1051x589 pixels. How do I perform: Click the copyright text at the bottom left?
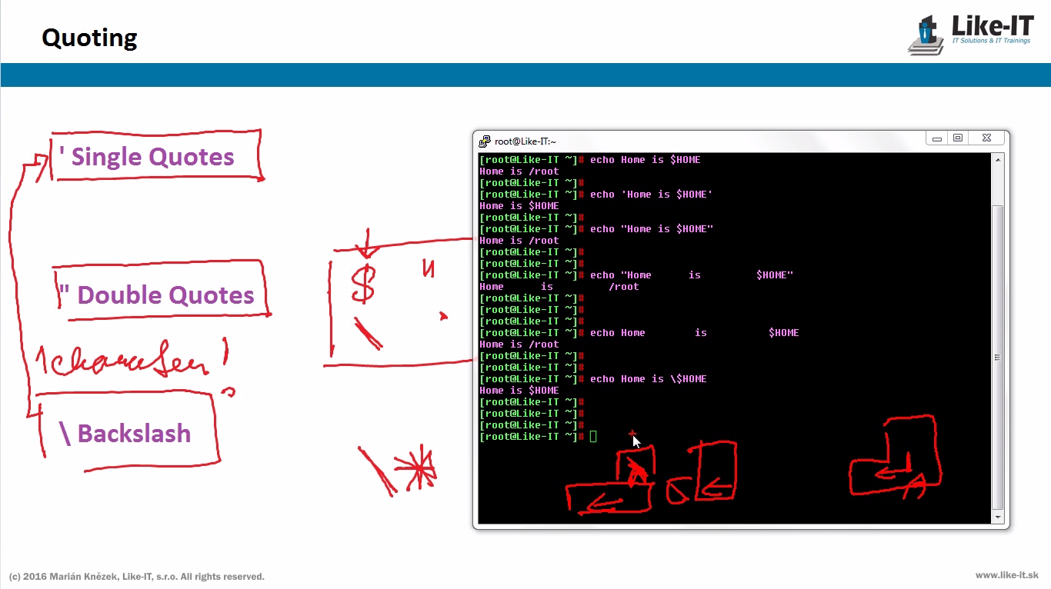pos(137,577)
